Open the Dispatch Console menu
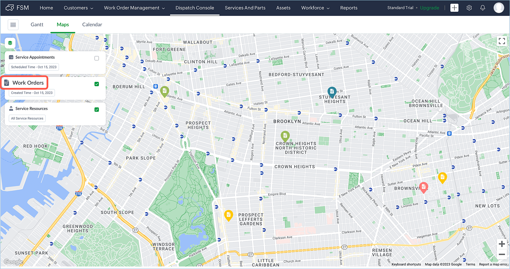The image size is (510, 269). pos(195,8)
